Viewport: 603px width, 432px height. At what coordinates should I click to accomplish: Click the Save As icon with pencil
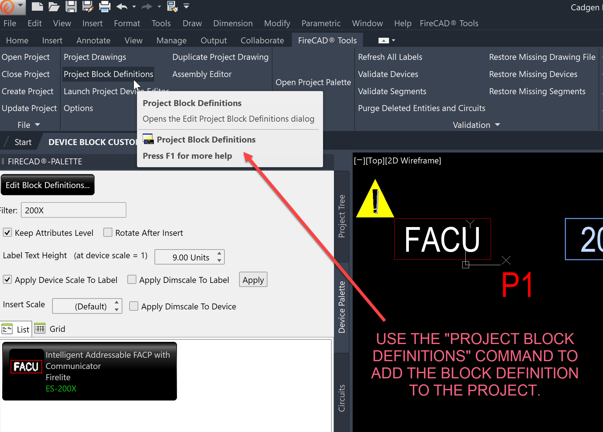88,6
